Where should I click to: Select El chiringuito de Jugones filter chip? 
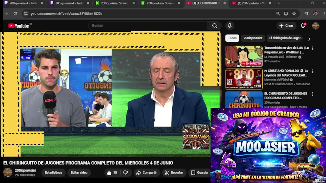[x=286, y=38]
